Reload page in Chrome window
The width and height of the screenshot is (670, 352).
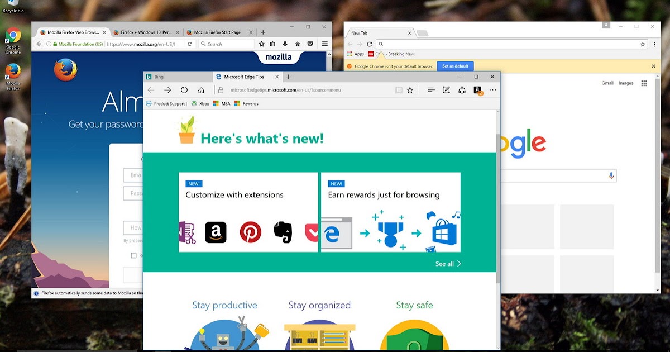pyautogui.click(x=370, y=44)
